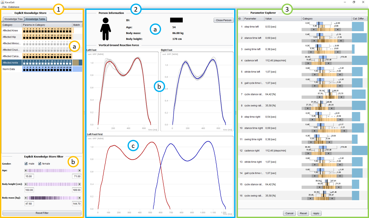This screenshot has height=218, width=369.
Task: Click 'Params in Category' column header
Action: coord(47,25)
